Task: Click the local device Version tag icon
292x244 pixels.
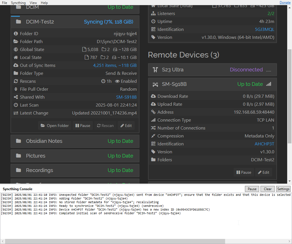Action: point(153,37)
